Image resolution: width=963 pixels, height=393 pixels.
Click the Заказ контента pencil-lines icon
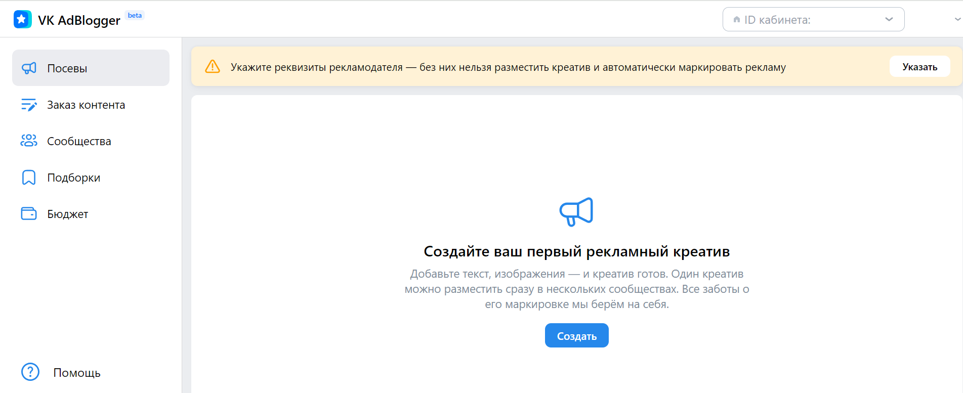(29, 105)
